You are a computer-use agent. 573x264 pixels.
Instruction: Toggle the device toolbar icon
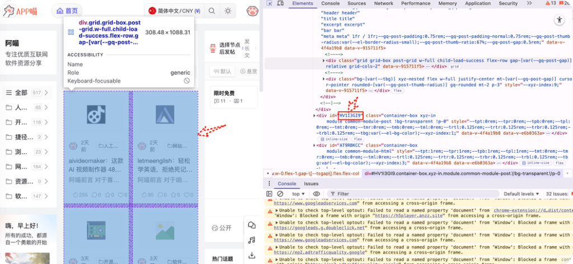coord(281,3)
